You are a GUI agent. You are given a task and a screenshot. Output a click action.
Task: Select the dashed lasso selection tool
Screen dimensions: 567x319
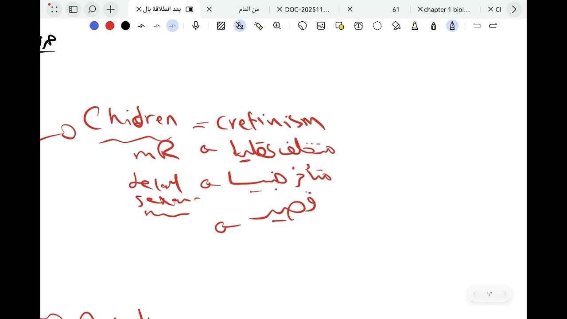[377, 26]
